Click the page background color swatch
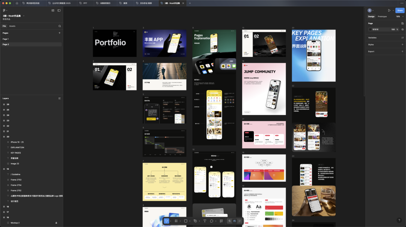 point(370,29)
